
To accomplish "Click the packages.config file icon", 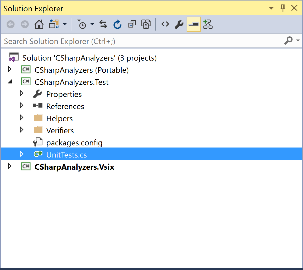I will tap(38, 142).
